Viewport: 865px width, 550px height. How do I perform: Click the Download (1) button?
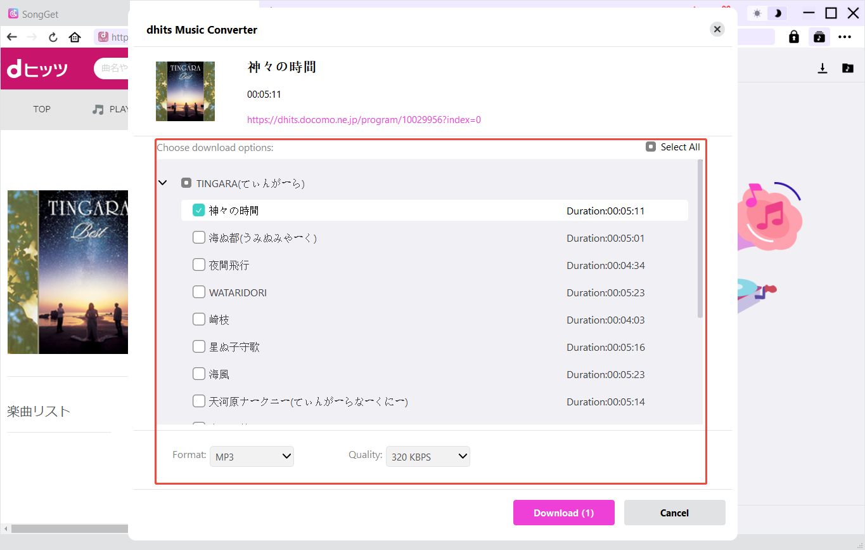tap(563, 513)
